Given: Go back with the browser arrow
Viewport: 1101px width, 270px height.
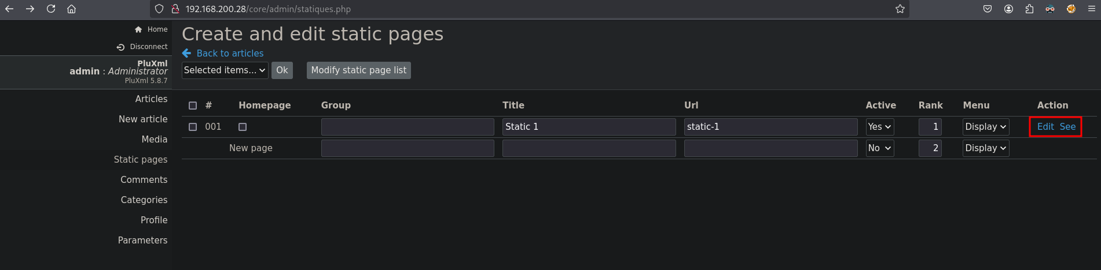Looking at the screenshot, I should pos(9,9).
